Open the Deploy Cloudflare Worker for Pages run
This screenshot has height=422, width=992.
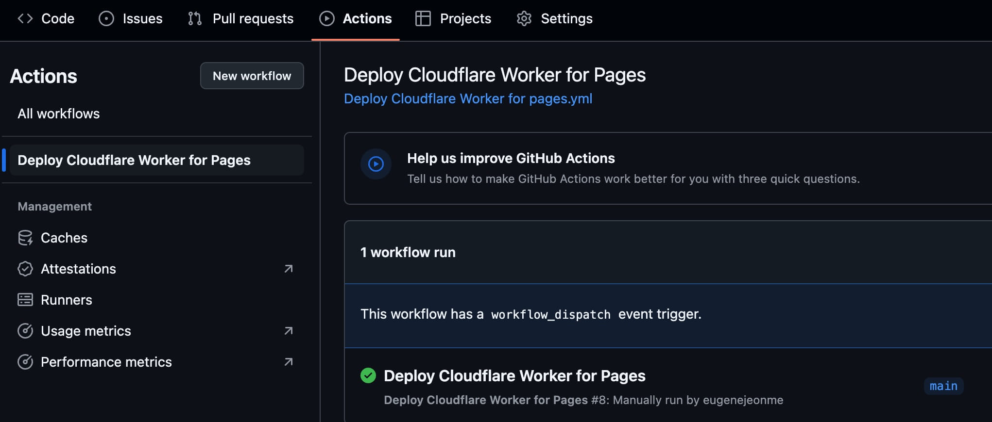pyautogui.click(x=514, y=376)
